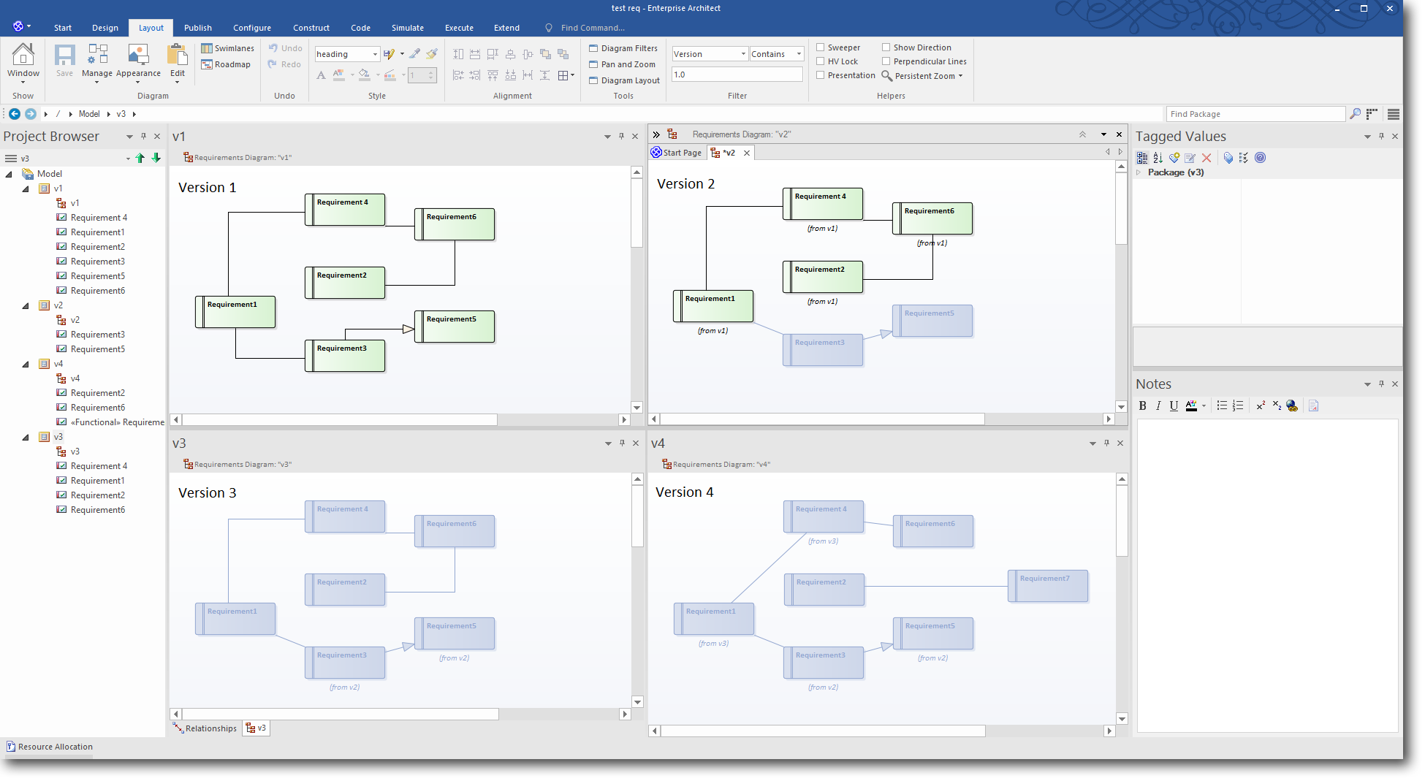
Task: Click the Appearance icon in Diagram group
Action: coord(138,58)
